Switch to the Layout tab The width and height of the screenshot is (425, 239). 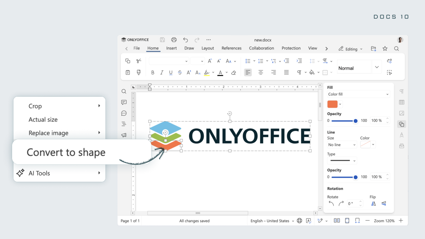point(208,48)
